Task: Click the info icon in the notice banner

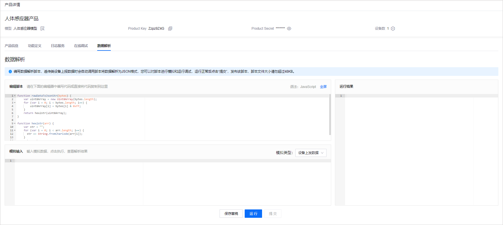Action: 10,72
